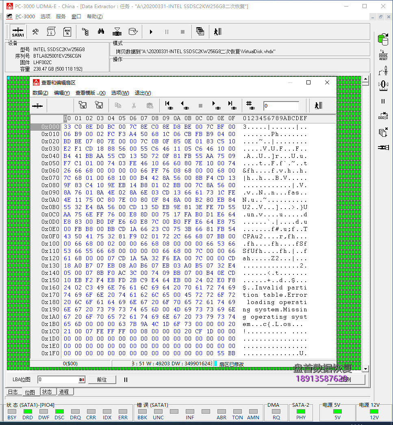Open the 编辑(Y) menu
393x425 pixels.
point(62,93)
